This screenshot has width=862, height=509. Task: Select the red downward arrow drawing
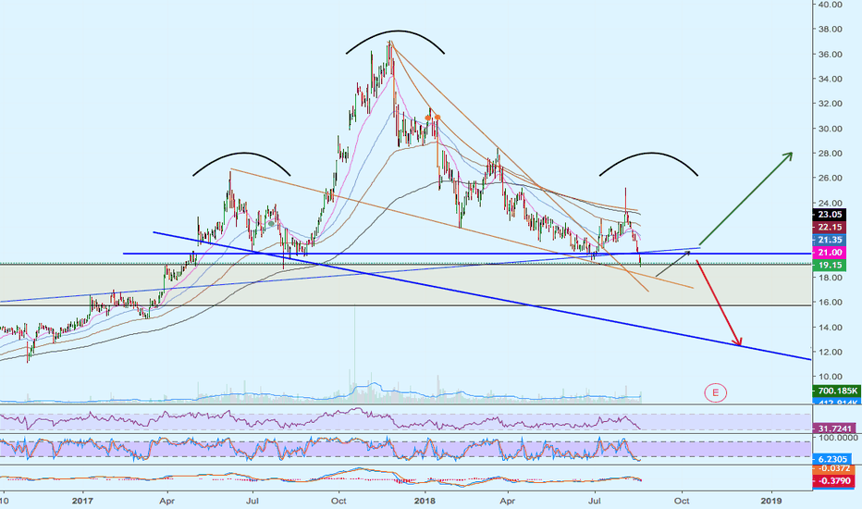[719, 303]
